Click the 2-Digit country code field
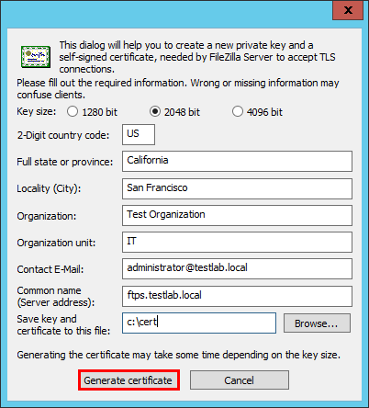Viewport: 369px width, 408px height. (139, 134)
